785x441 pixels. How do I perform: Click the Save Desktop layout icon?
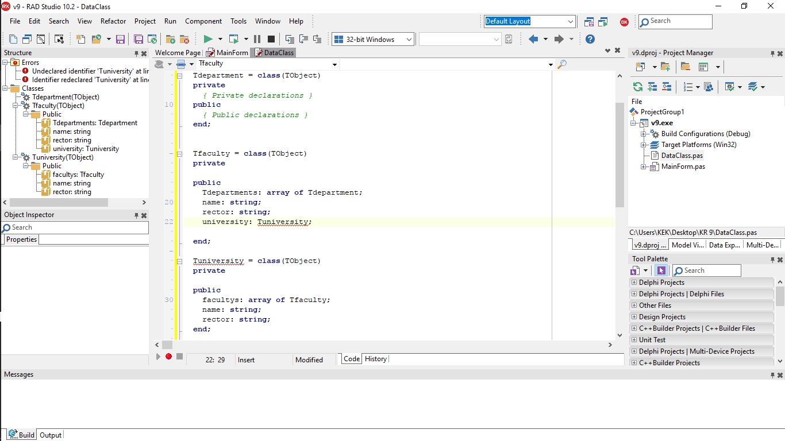589,22
